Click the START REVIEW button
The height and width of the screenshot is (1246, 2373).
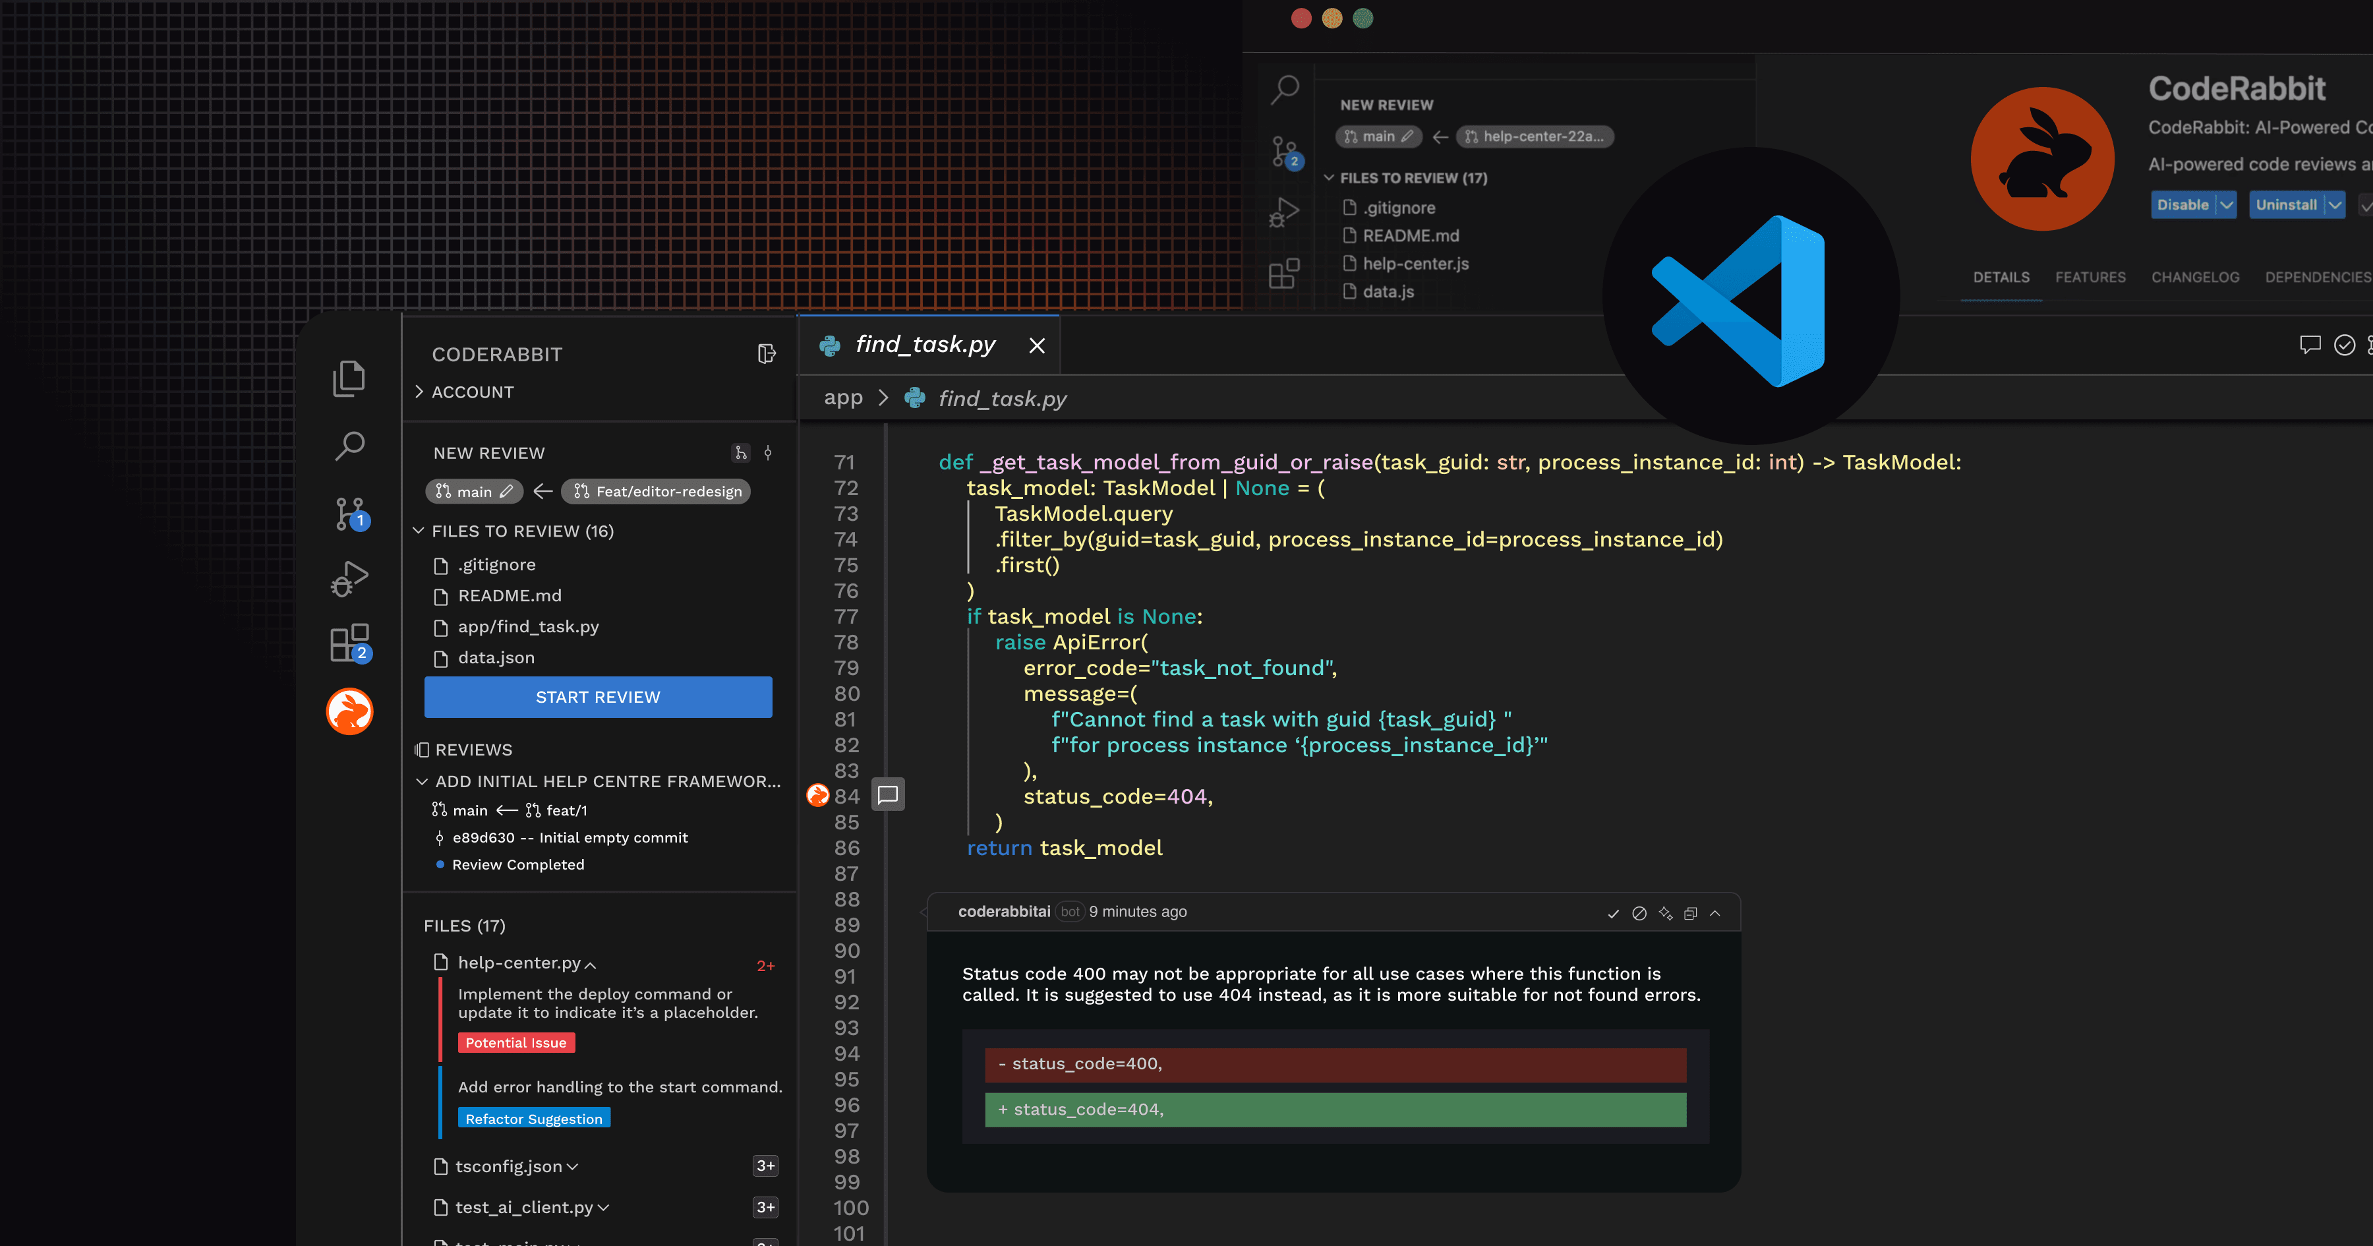coord(598,697)
